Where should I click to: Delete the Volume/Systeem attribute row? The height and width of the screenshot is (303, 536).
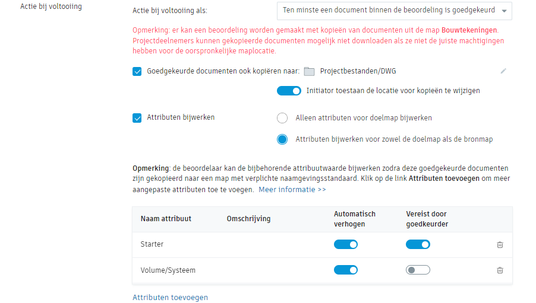[x=500, y=270]
